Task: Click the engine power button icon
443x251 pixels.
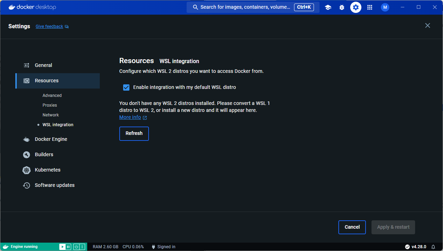Action: pyautogui.click(x=76, y=247)
